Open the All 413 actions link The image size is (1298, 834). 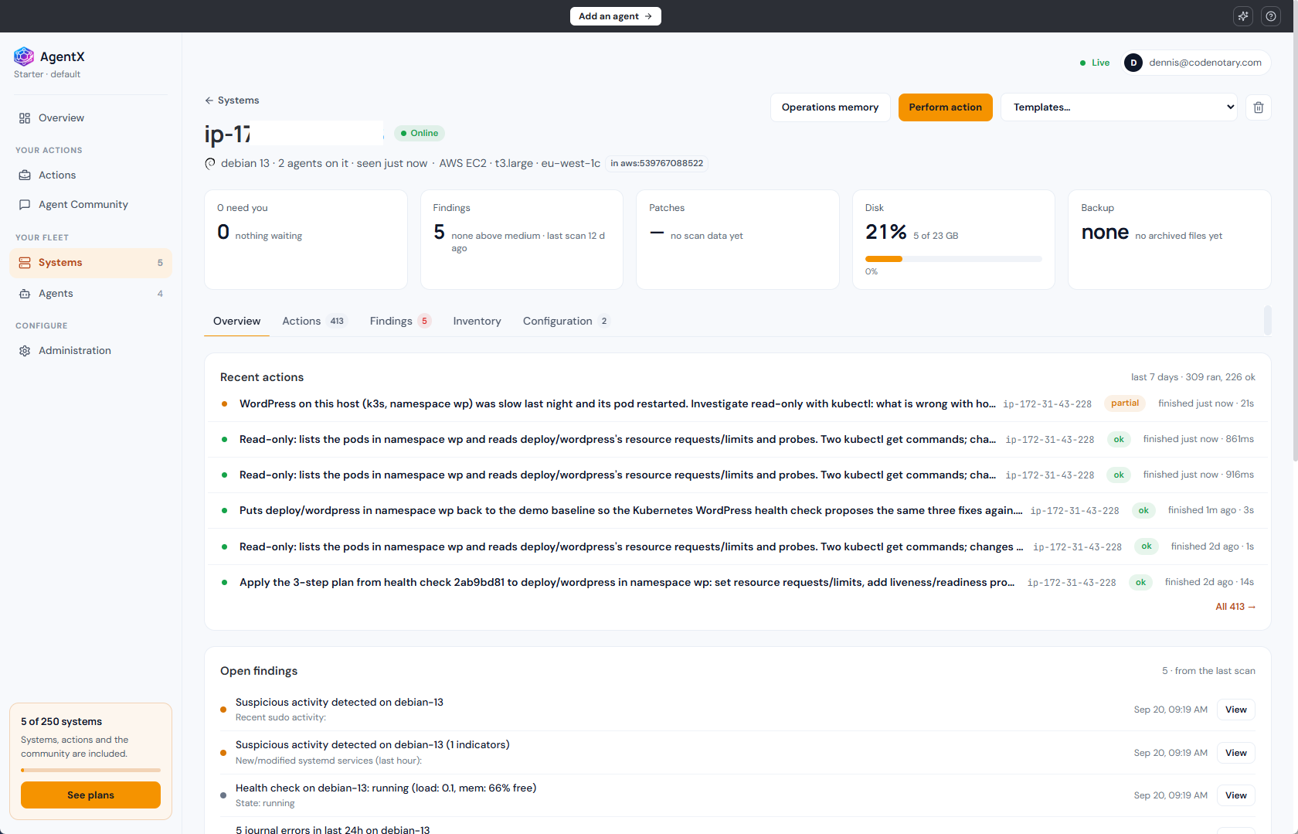1235,607
